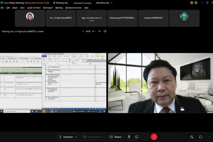The image size is (213, 142).
Task: Open the Participant menu
Action: (48, 8)
